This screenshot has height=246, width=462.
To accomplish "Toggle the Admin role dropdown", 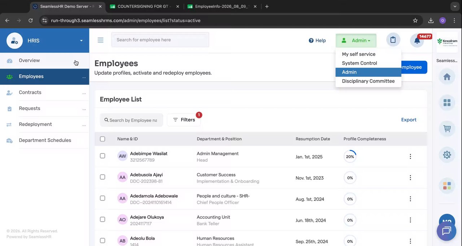I will click(x=356, y=40).
